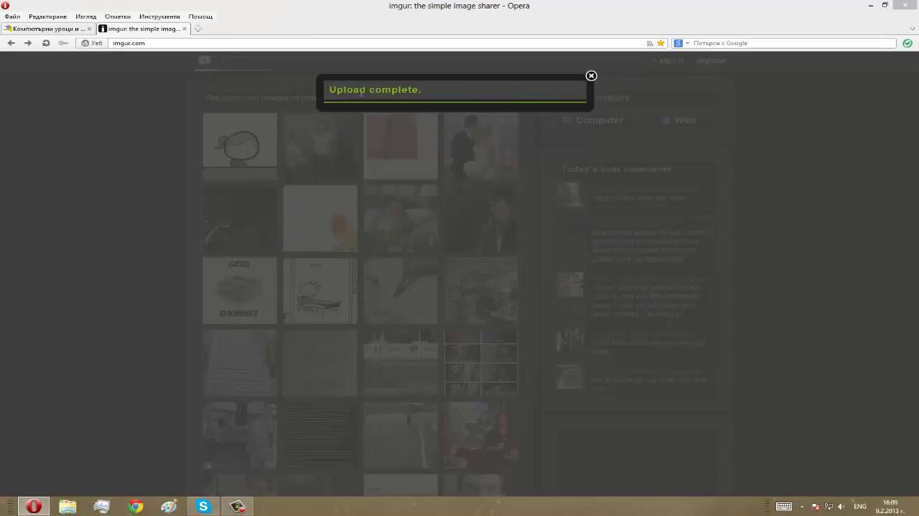Image resolution: width=919 pixels, height=516 pixels.
Task: Open Skype from the taskbar
Action: (x=203, y=507)
